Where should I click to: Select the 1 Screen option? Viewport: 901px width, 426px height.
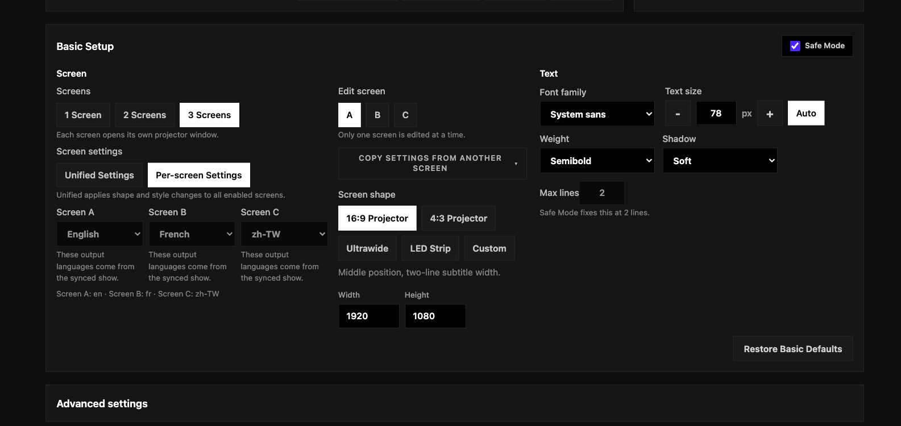[x=83, y=115]
